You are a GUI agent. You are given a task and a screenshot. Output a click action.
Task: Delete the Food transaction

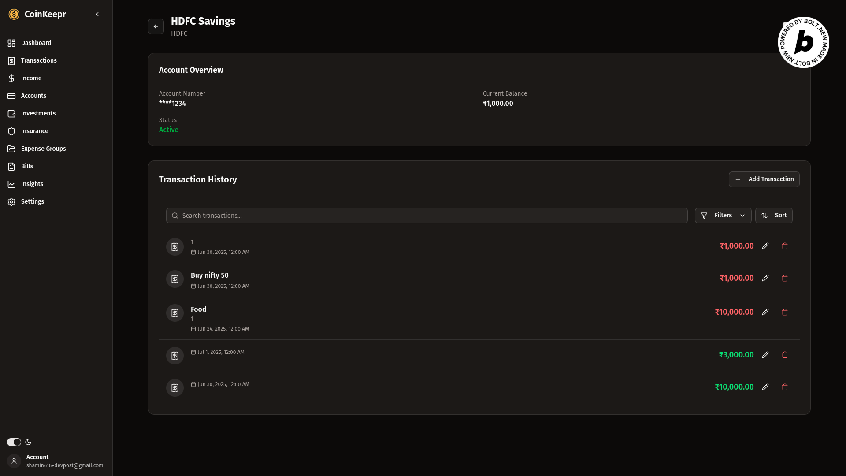coord(785,312)
